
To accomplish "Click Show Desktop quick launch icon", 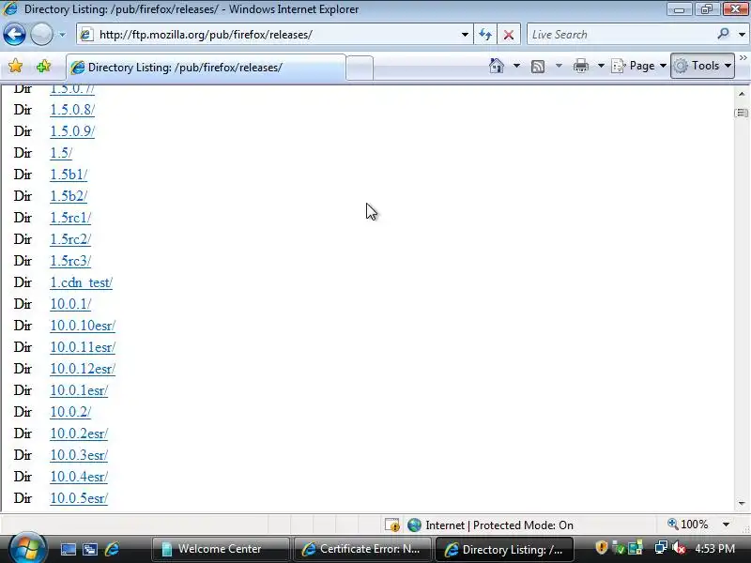I will 68,549.
